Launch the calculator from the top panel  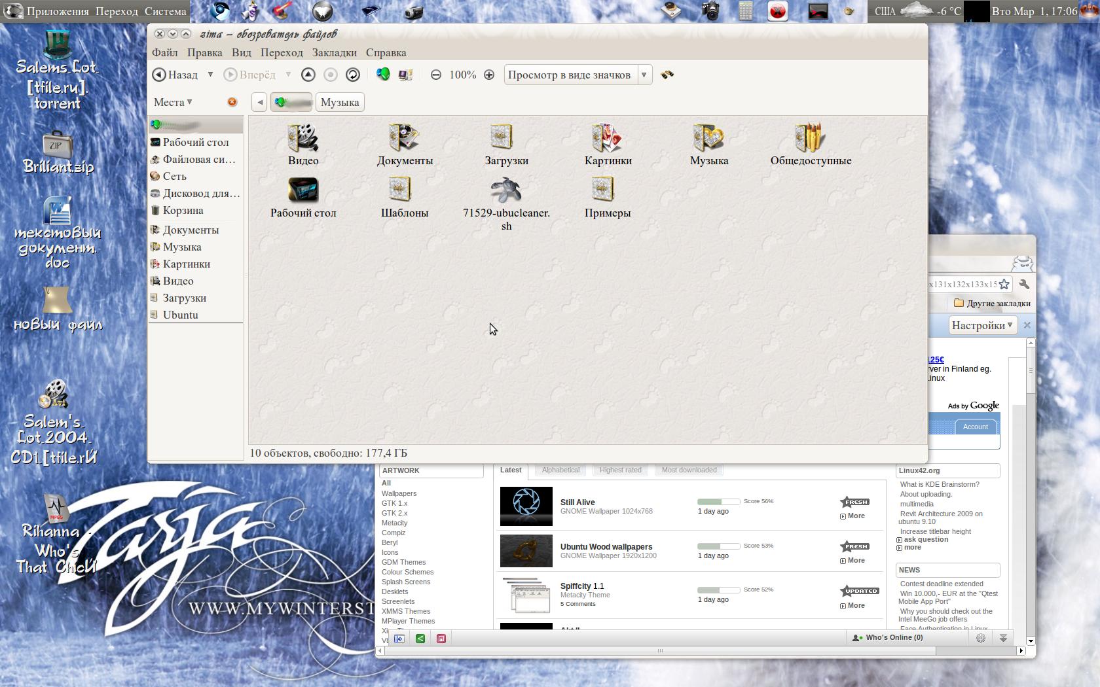tap(745, 11)
